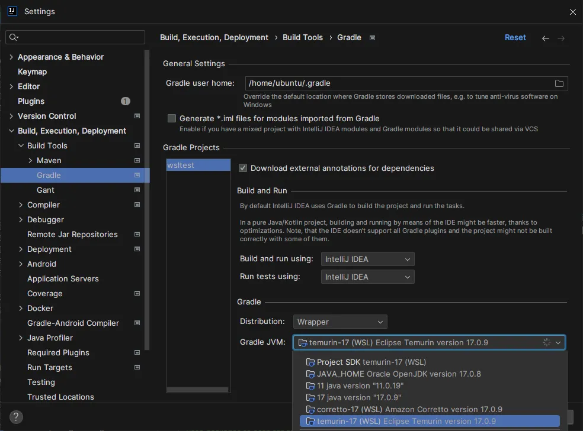
Task: Open Application Servers settings
Action: coord(63,278)
